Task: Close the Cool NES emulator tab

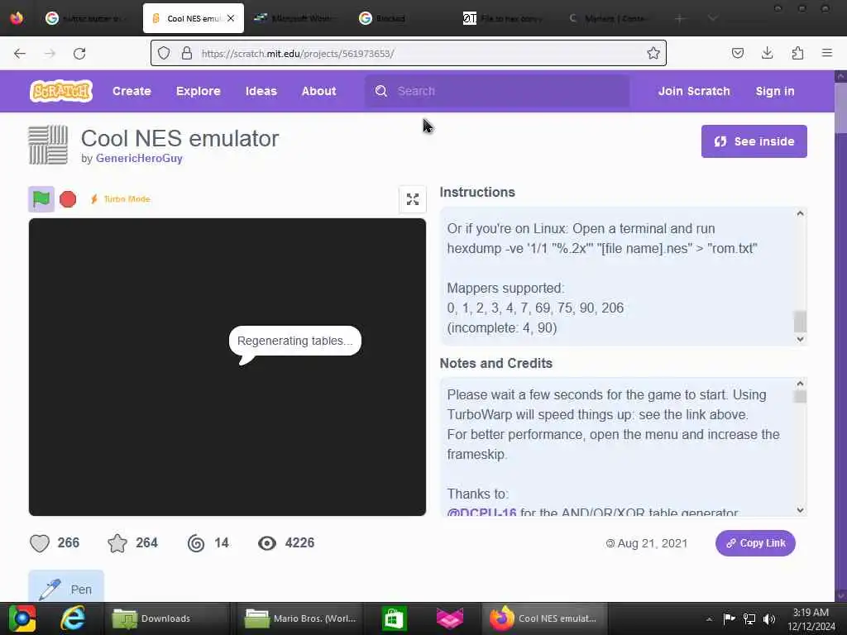Action: [231, 18]
